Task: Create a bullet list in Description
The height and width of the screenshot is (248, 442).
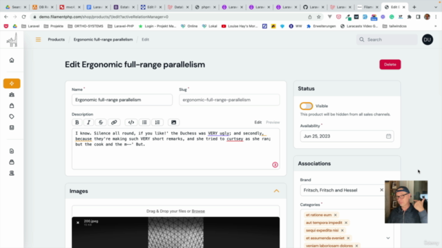Action: [144, 123]
